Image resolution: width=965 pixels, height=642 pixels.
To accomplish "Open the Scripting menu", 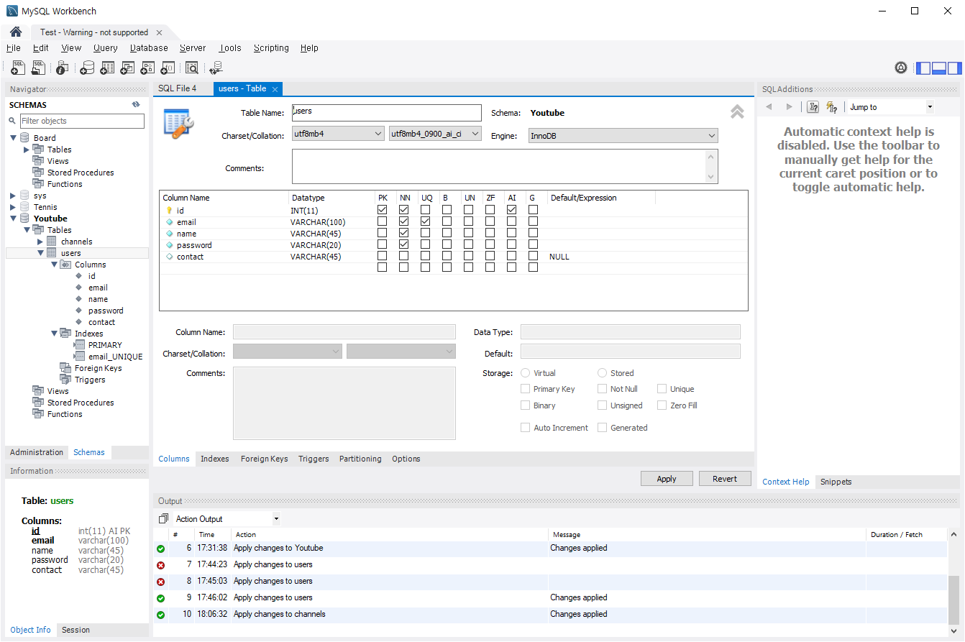I will coord(271,48).
